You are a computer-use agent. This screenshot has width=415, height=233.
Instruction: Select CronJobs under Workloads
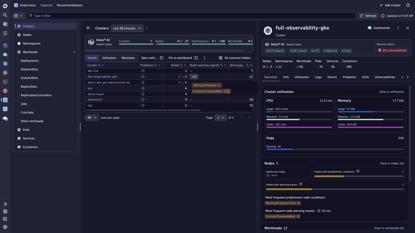point(27,112)
